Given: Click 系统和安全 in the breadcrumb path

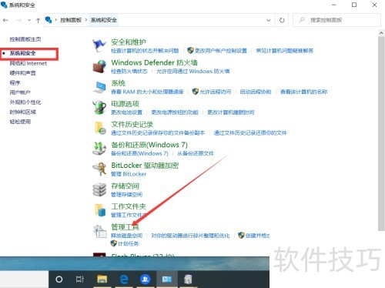Looking at the screenshot, I should pyautogui.click(x=104, y=20).
